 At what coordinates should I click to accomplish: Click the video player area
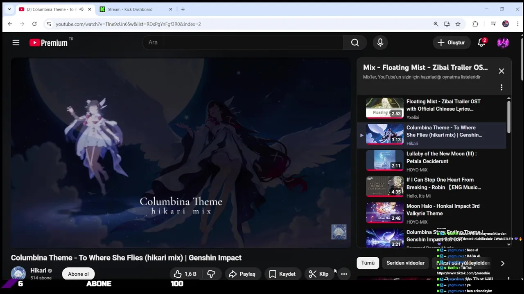point(181,153)
